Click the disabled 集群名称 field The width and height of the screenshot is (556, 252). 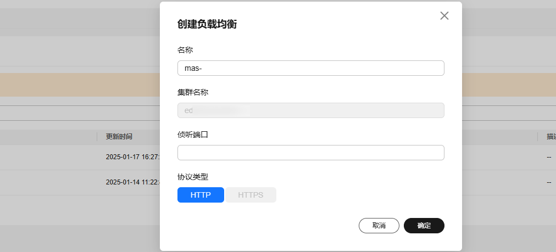click(310, 110)
